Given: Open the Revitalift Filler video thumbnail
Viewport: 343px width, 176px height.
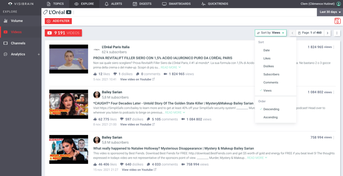Looking at the screenshot, I should pyautogui.click(x=69, y=59).
